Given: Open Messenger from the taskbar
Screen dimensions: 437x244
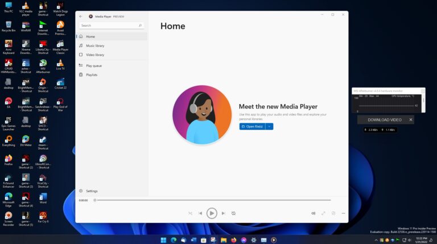Looking at the screenshot, I should (244, 240).
